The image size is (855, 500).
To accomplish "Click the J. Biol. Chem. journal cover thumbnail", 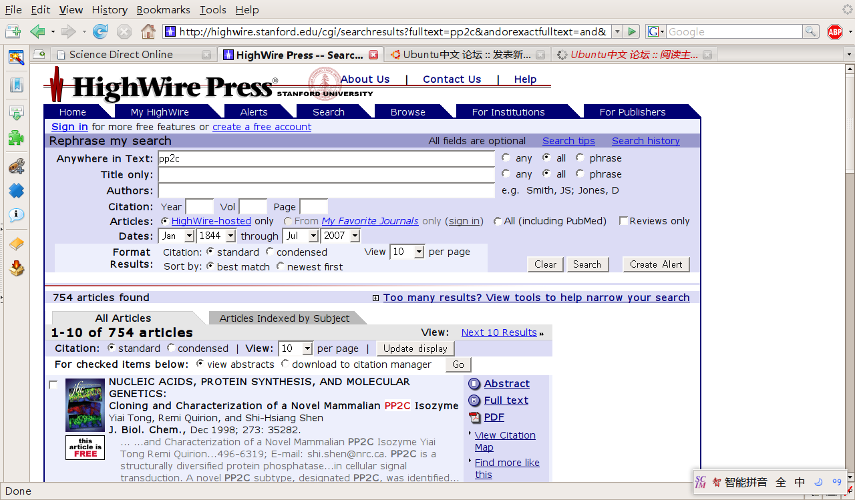I will click(85, 405).
